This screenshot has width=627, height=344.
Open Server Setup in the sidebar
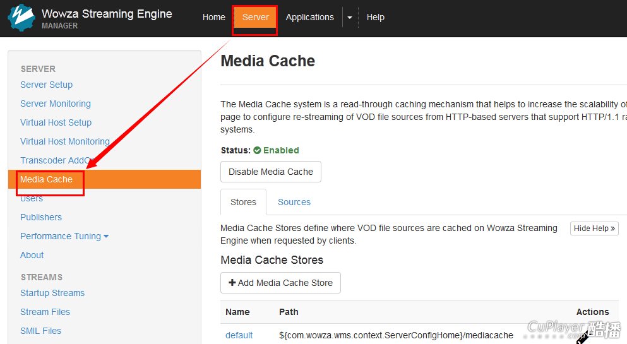click(46, 85)
